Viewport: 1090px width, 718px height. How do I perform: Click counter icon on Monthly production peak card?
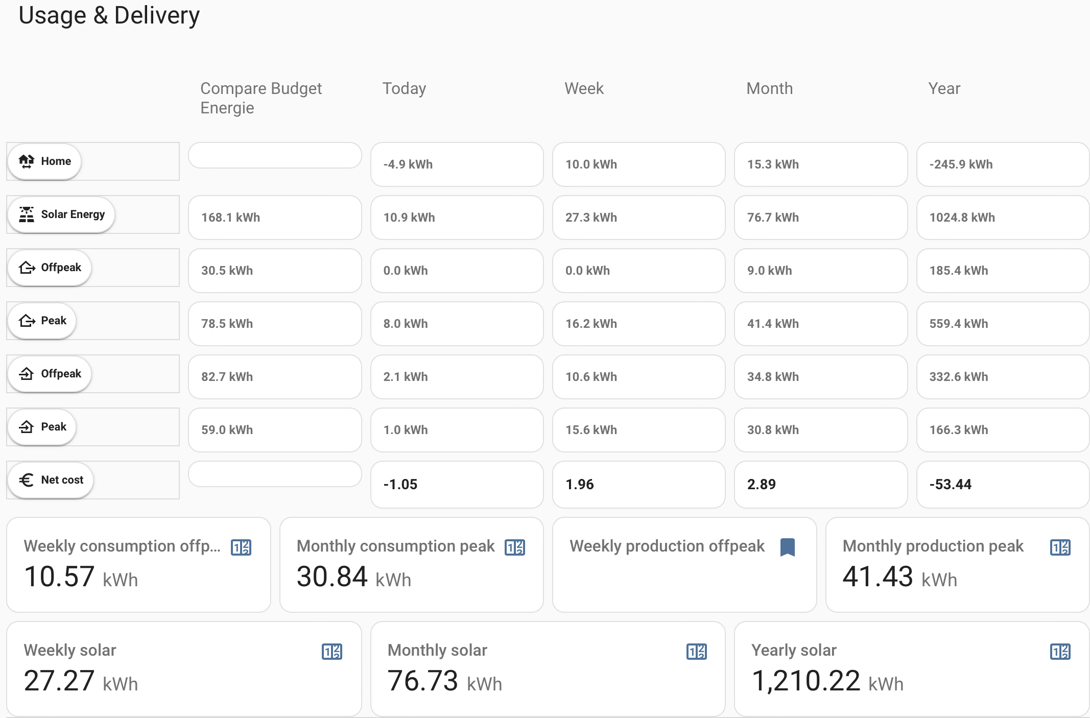pos(1060,547)
